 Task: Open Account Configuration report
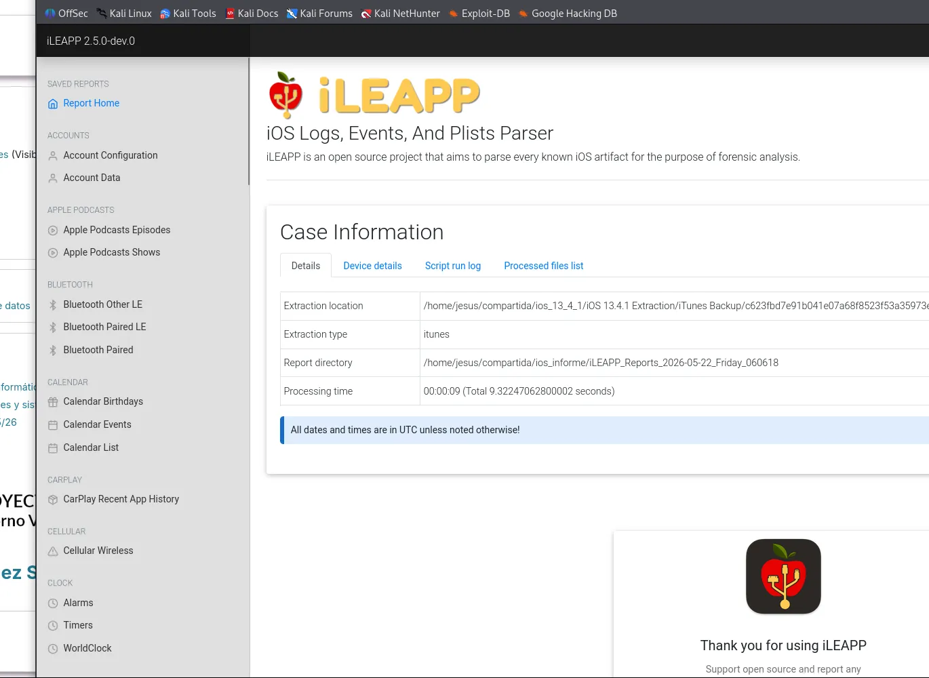111,155
